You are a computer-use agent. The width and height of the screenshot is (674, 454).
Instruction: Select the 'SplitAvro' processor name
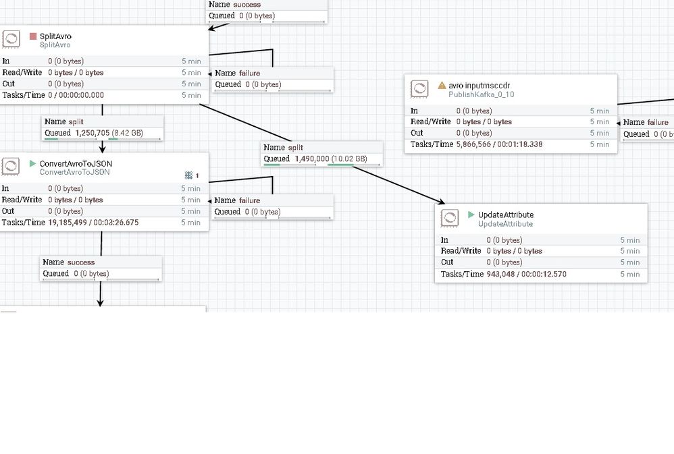click(x=55, y=36)
